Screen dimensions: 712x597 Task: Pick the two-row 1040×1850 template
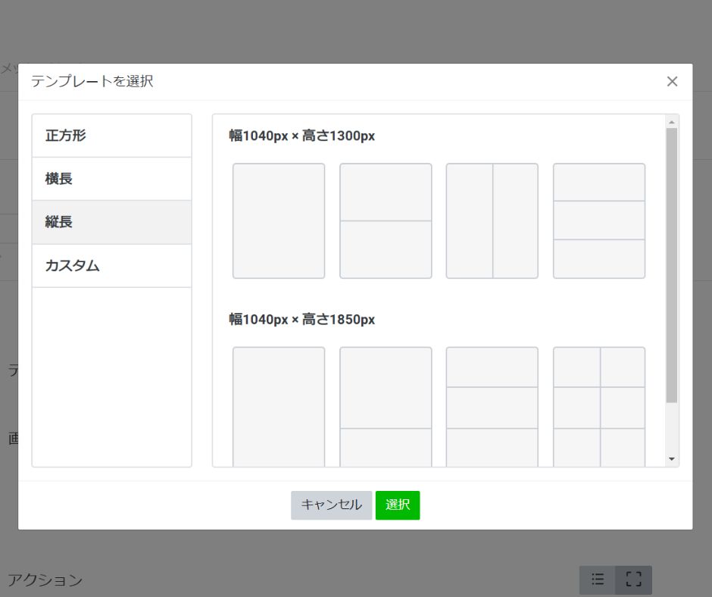[x=386, y=406]
